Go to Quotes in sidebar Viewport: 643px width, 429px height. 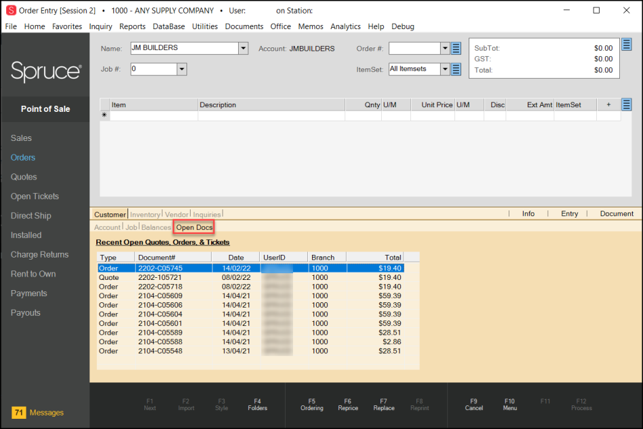24,177
